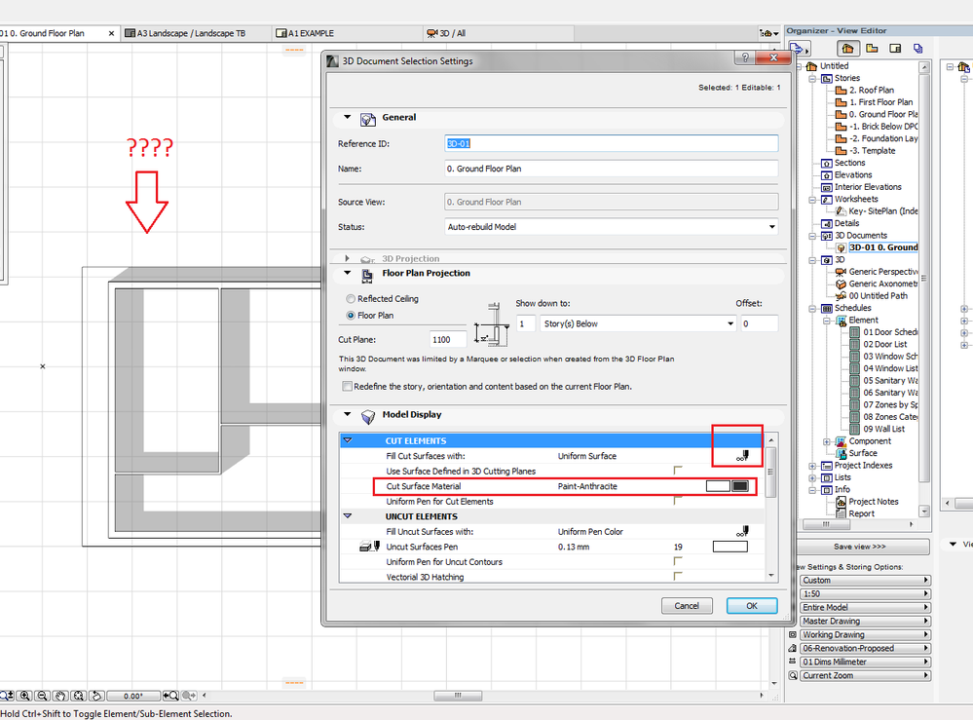Viewport: 973px width, 720px height.
Task: Collapse the Floor Plan Projection triangle
Action: 348,273
